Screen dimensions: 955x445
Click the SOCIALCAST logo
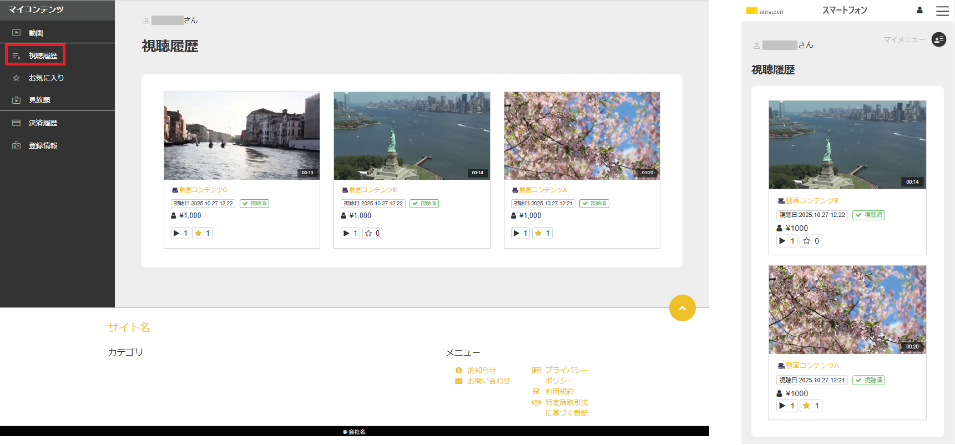(x=765, y=11)
